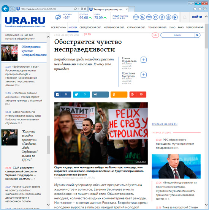Follow author Кристина Бусарова with plus button

[143, 75]
